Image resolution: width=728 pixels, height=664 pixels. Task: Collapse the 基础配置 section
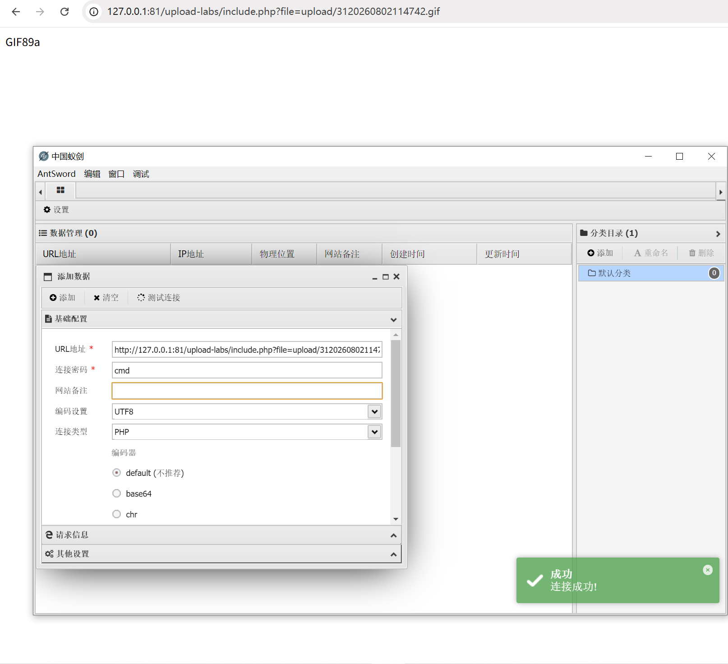[393, 319]
